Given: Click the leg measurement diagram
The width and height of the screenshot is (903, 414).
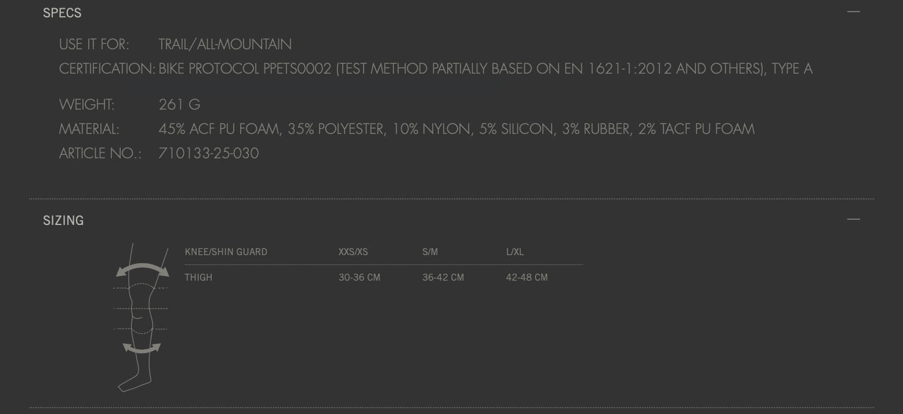Looking at the screenshot, I should 141,317.
